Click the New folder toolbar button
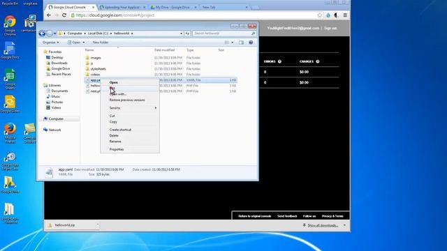Image resolution: width=447 pixels, height=251 pixels. click(x=101, y=43)
